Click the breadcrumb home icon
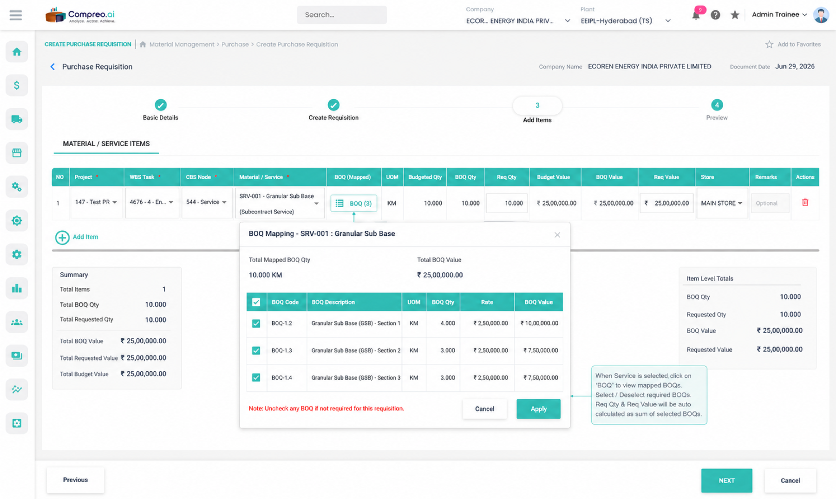 (143, 45)
